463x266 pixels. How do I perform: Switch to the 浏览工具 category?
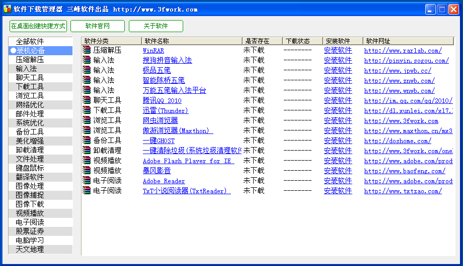(30, 96)
